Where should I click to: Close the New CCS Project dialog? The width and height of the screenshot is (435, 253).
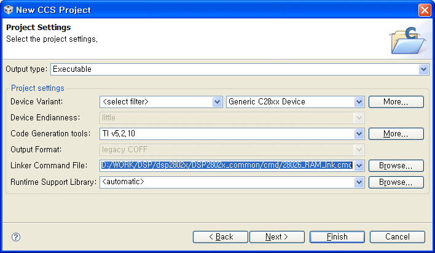tap(425, 10)
